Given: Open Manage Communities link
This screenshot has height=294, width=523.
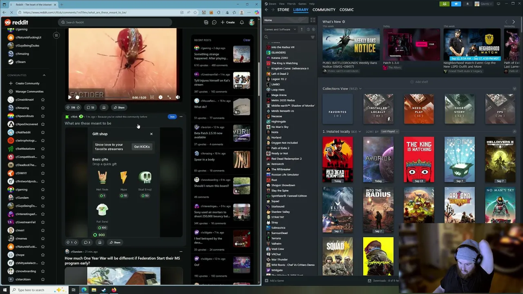Looking at the screenshot, I should point(29,91).
